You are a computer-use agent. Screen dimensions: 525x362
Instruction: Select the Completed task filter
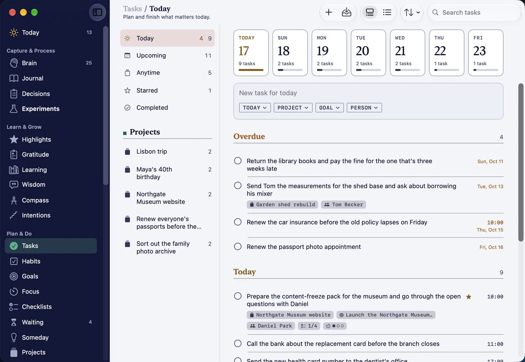(167, 108)
